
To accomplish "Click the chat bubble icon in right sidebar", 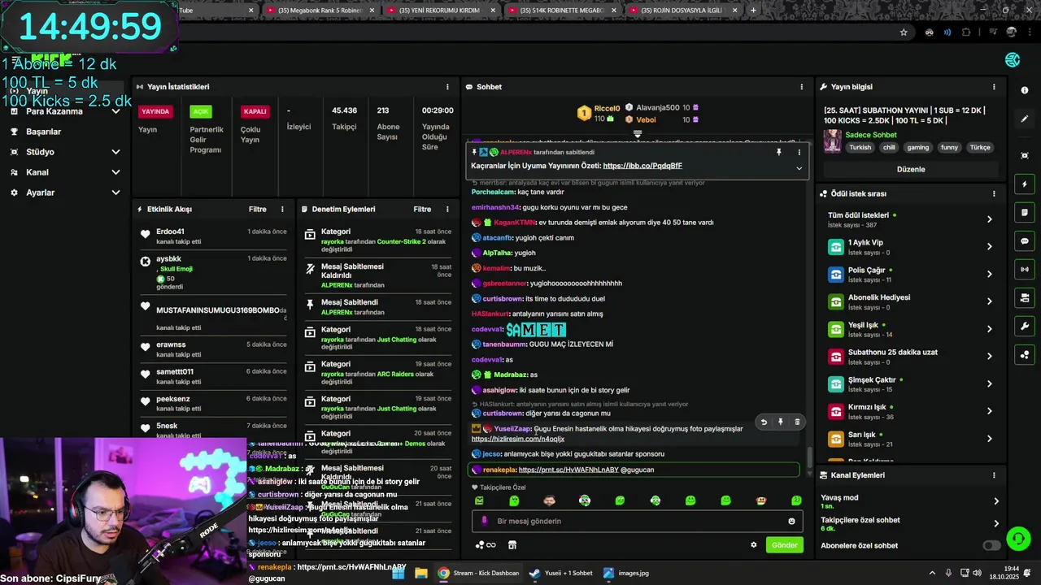I will pyautogui.click(x=1024, y=241).
